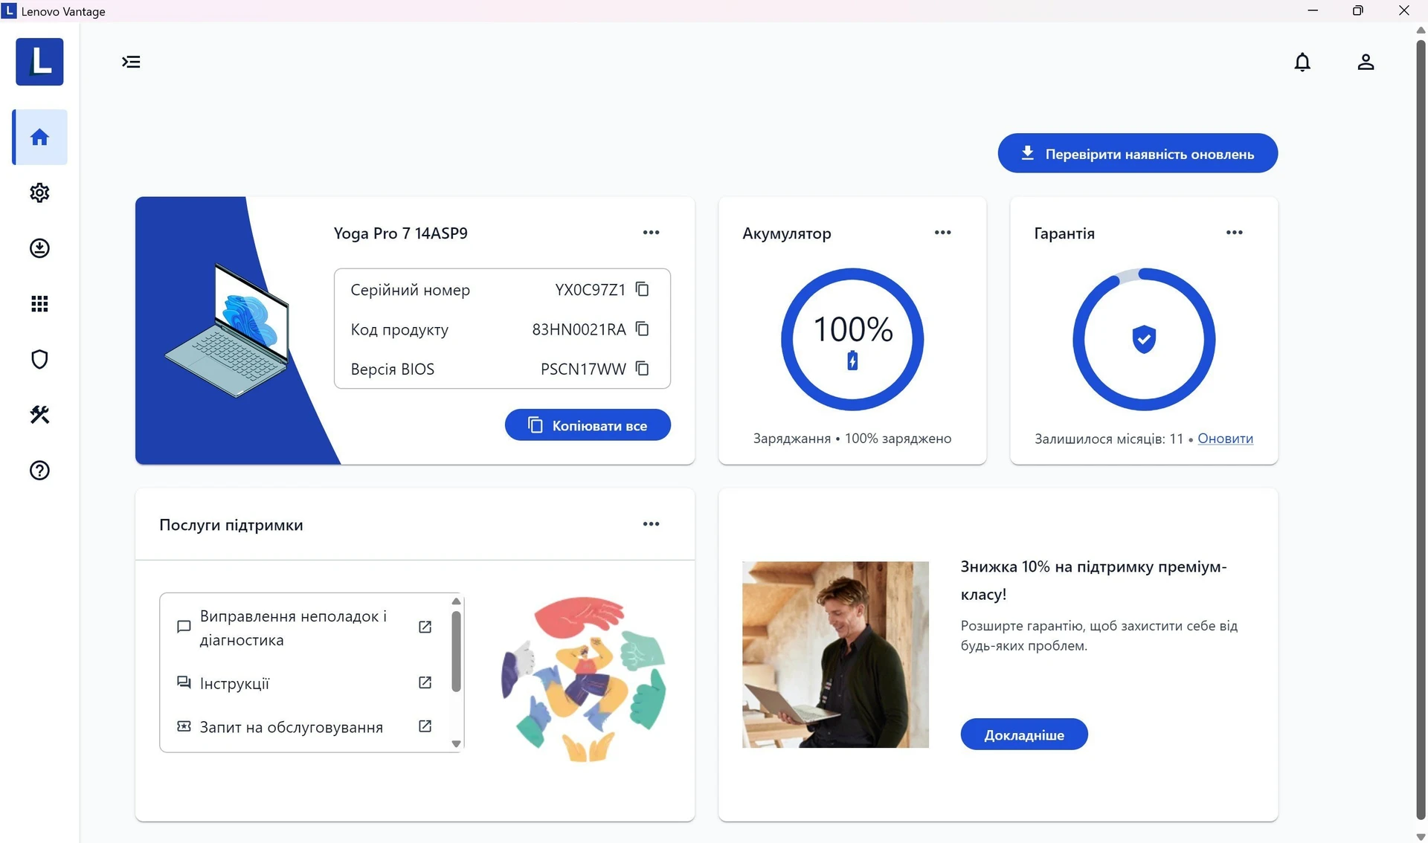The width and height of the screenshot is (1428, 843).
Task: Open the Help question mark icon
Action: tap(39, 471)
